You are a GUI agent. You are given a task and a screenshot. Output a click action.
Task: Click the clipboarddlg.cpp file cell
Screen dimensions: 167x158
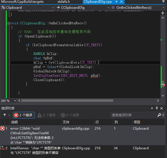pyautogui.click(x=76, y=129)
